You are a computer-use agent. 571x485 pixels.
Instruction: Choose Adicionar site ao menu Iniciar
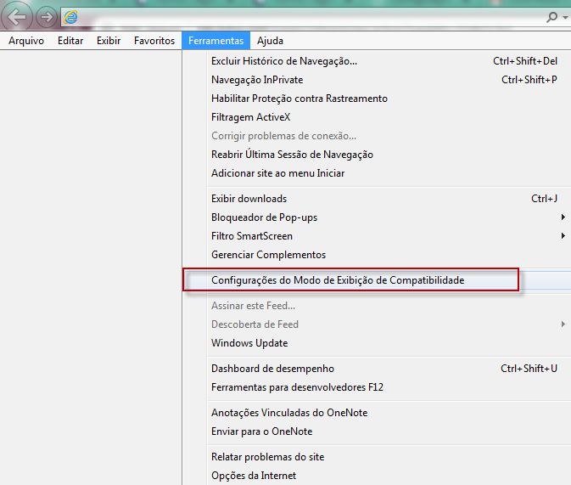[377, 172]
